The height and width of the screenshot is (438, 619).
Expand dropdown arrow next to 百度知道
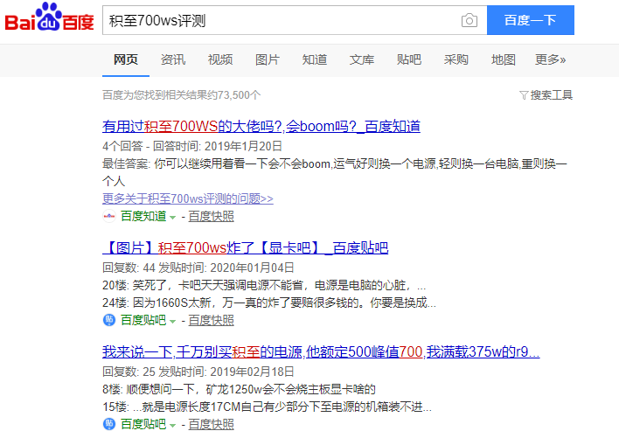(x=172, y=217)
